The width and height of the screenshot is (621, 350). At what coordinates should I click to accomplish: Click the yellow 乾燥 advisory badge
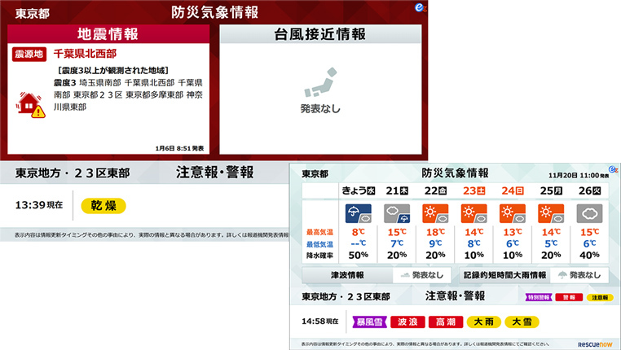tap(103, 205)
